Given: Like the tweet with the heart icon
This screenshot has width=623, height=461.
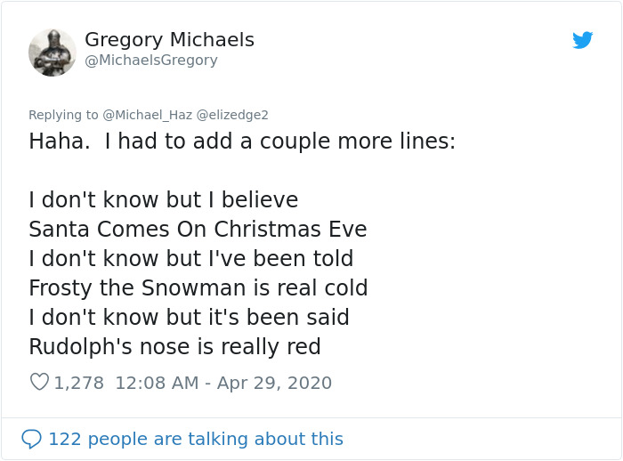Looking at the screenshot, I should (x=39, y=383).
